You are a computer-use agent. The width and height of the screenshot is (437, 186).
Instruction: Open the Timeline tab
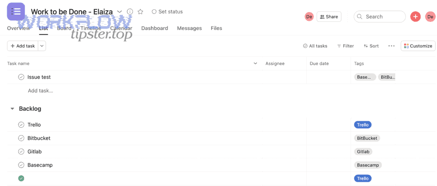(91, 28)
